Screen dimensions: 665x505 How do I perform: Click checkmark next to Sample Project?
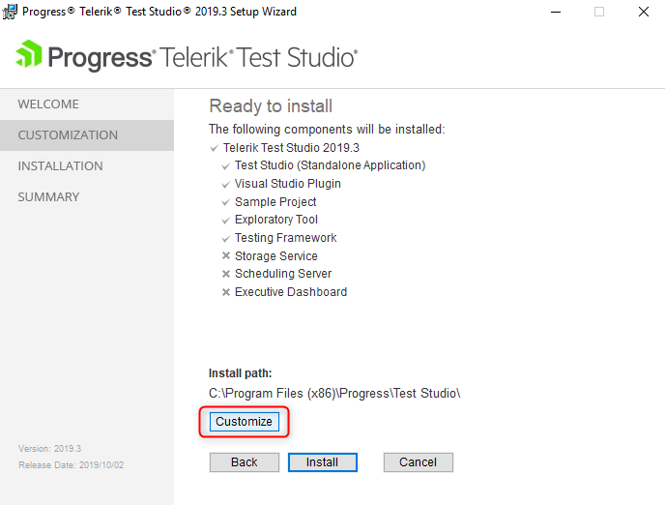click(x=225, y=202)
